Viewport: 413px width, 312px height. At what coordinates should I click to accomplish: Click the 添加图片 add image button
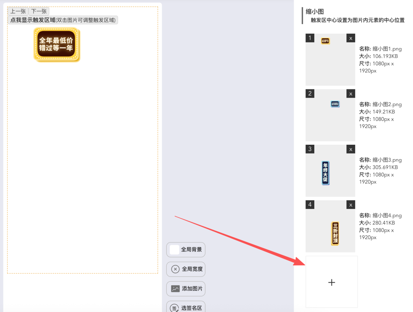click(186, 289)
